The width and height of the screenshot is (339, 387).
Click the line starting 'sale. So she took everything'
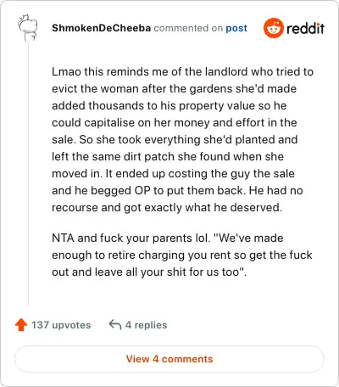tap(175, 139)
